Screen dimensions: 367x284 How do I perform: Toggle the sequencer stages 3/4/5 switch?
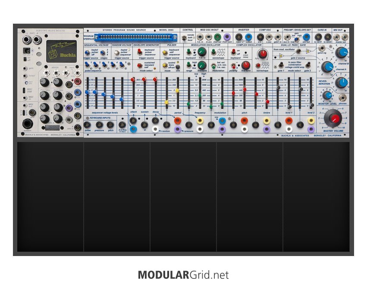point(103,53)
